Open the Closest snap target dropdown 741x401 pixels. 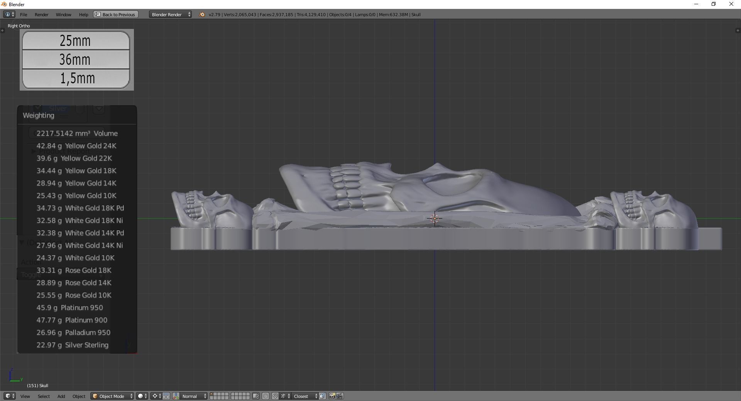pos(305,396)
